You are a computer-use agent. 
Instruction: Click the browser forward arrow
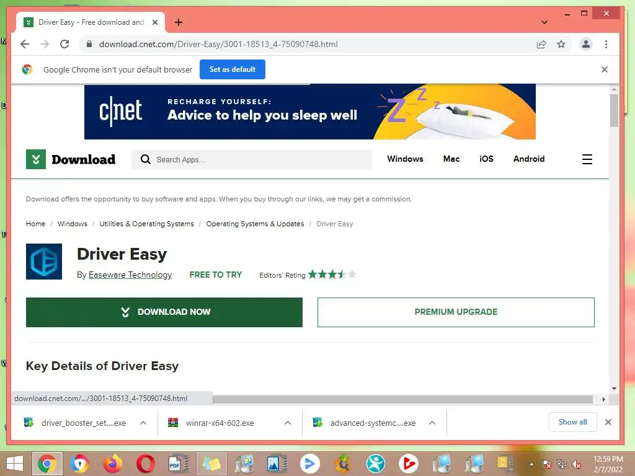[45, 44]
